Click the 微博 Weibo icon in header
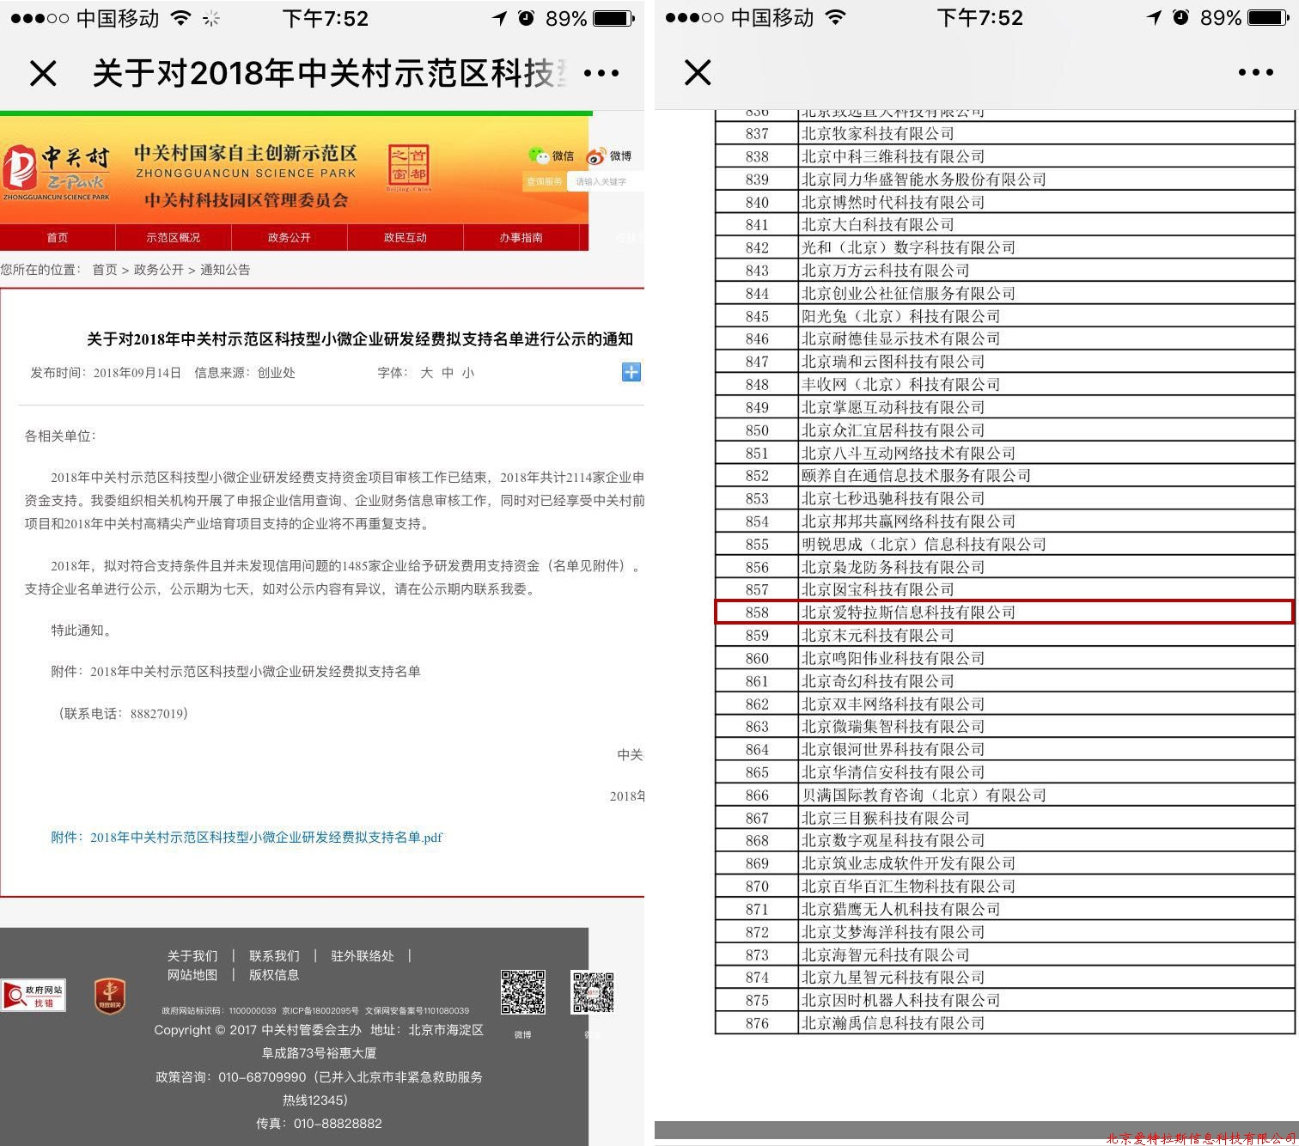The image size is (1299, 1146). tap(596, 156)
